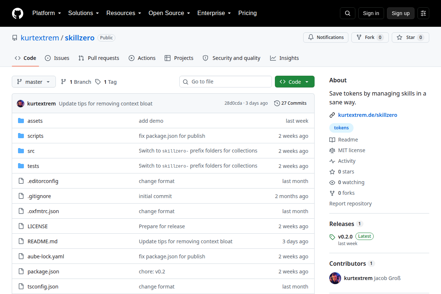441x294 pixels.
Task: Click the .oxfmtrc.json file icon
Action: click(x=21, y=211)
